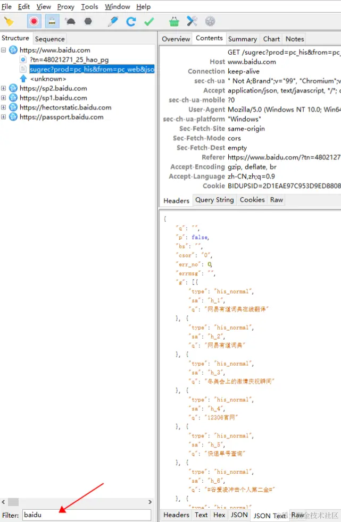Expand the sp2.baidu.com host node
Image resolution: width=341 pixels, height=522 pixels.
[x=3, y=89]
